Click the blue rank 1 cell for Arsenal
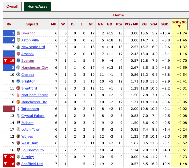The width and height of the screenshot is (189, 168). click(9, 54)
